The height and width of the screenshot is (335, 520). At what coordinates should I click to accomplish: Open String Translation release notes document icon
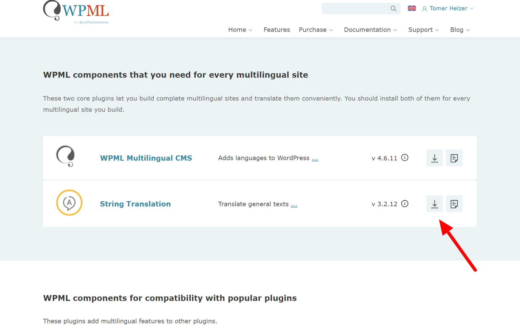[x=454, y=204]
